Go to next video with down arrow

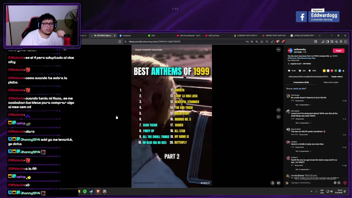click(x=278, y=117)
